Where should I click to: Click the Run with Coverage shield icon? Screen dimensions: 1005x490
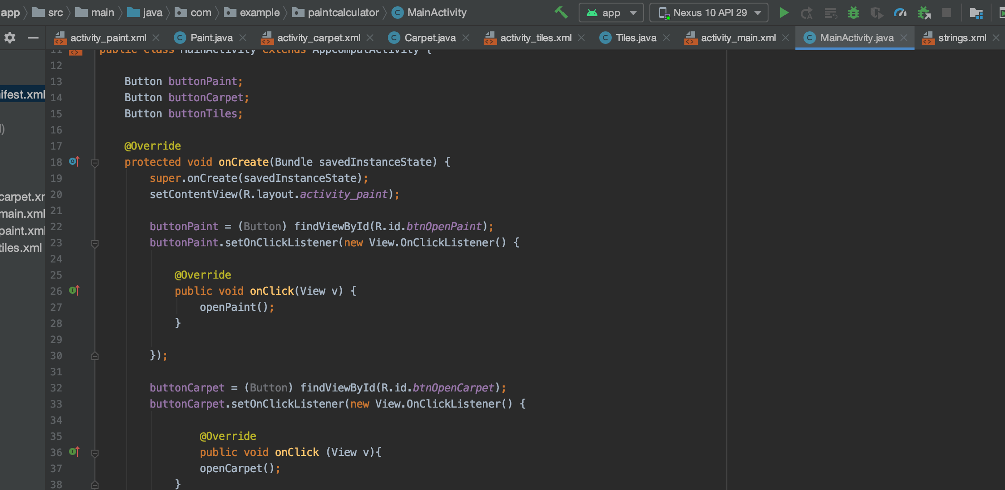[x=876, y=13]
